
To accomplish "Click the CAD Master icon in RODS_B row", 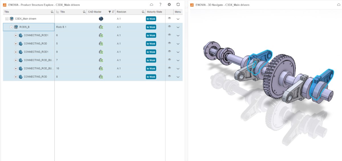I will click(101, 27).
